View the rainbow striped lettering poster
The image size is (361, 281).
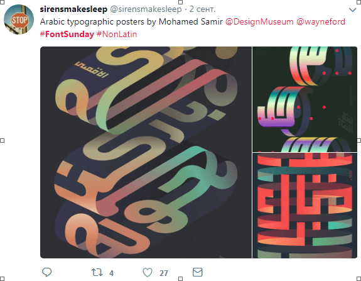305,99
